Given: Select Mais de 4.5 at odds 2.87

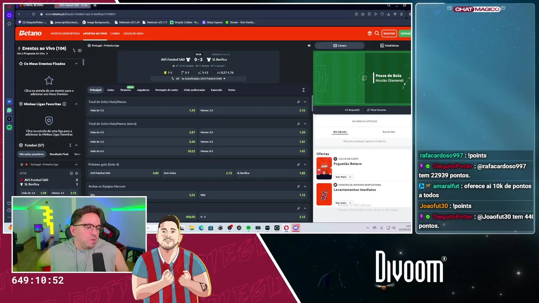Looking at the screenshot, I should [142, 132].
